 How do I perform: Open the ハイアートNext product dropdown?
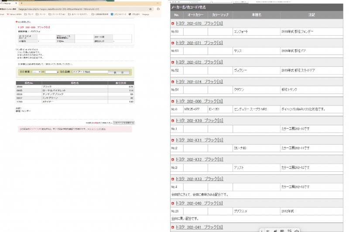pos(90,72)
